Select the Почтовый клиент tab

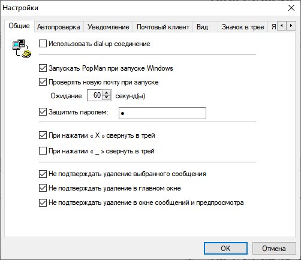pos(163,27)
